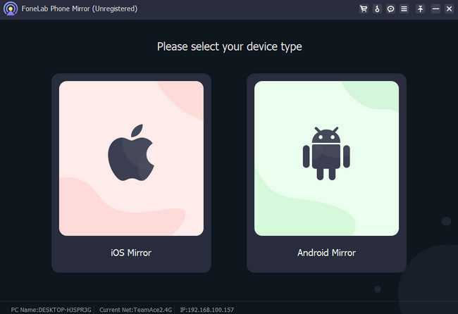Click the PC Name status entry
Image resolution: width=458 pixels, height=314 pixels.
[x=51, y=310]
